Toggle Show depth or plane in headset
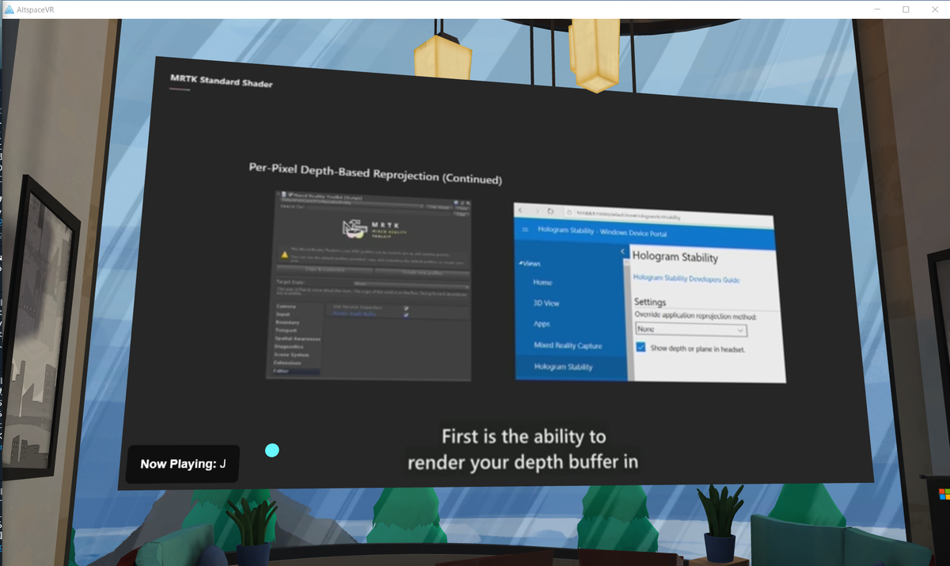 point(640,348)
